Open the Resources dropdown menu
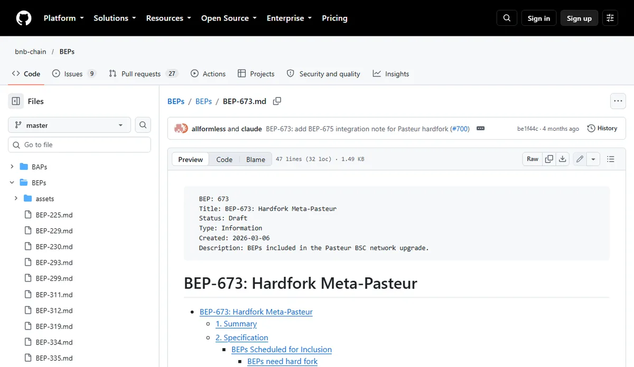The width and height of the screenshot is (634, 367). 169,18
